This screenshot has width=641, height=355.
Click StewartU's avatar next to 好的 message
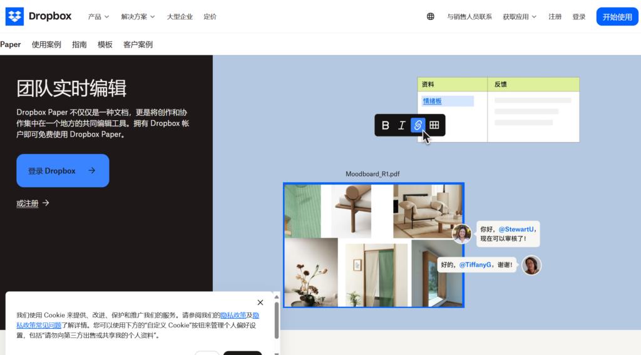pyautogui.click(x=531, y=265)
